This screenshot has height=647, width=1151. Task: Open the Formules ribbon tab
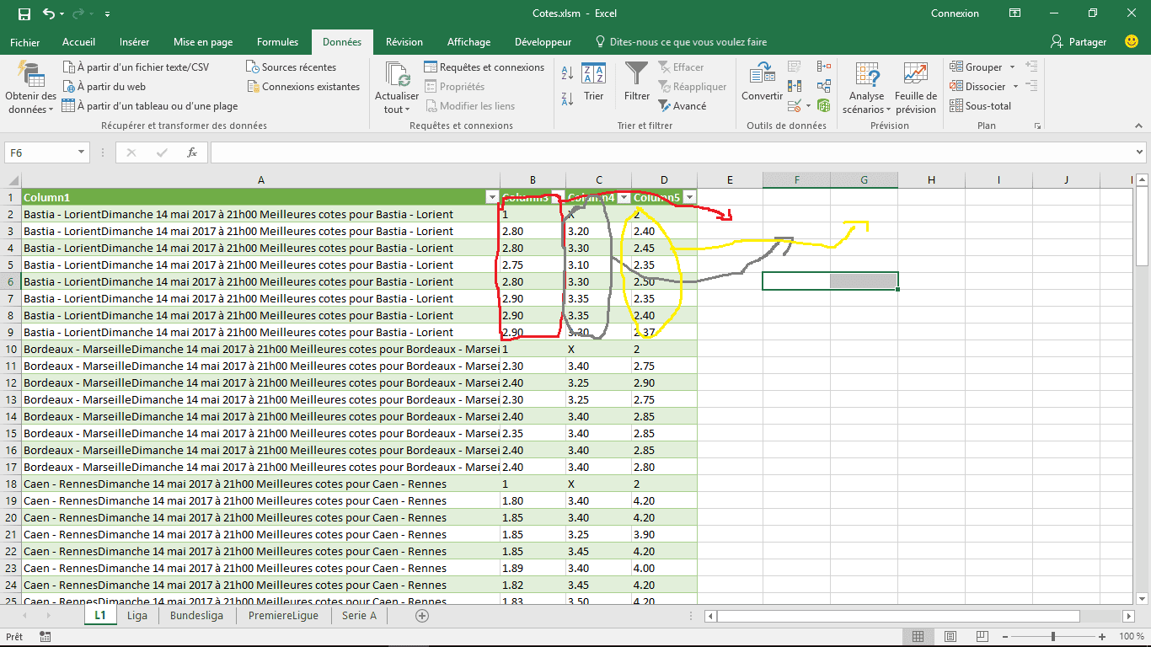click(x=277, y=42)
